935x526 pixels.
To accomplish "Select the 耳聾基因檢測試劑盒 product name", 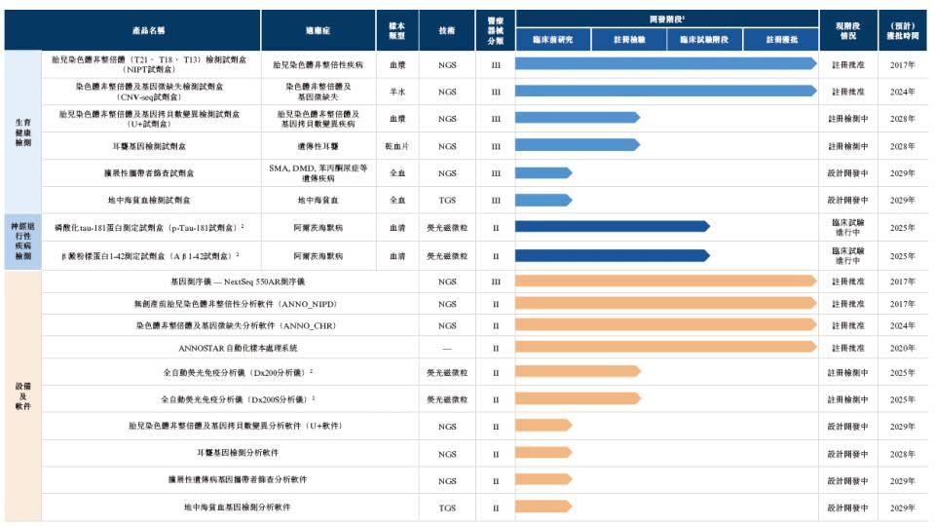I will tap(151, 146).
